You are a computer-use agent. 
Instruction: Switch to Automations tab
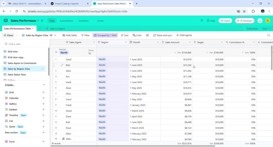(x=66, y=21)
